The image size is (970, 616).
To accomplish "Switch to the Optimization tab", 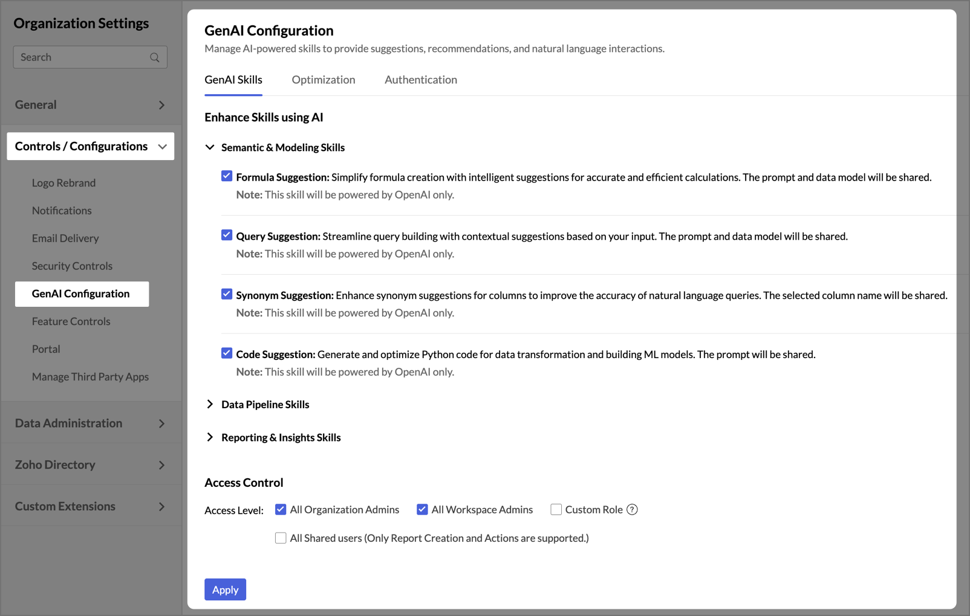I will coord(324,80).
